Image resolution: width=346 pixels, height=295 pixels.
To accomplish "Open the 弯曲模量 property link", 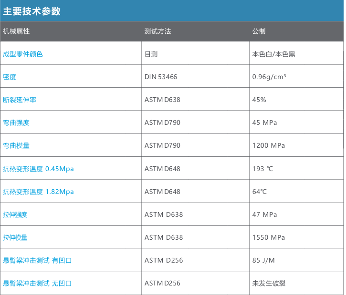I will pos(16,146).
